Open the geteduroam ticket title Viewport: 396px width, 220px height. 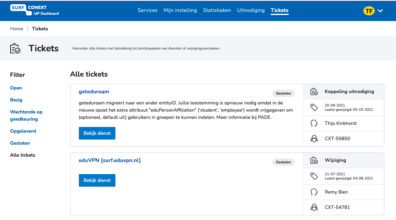click(94, 92)
